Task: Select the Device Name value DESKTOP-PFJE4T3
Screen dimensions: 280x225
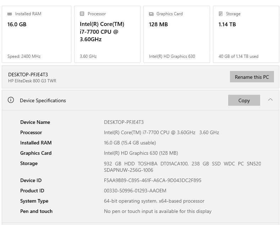Action: pos(124,122)
